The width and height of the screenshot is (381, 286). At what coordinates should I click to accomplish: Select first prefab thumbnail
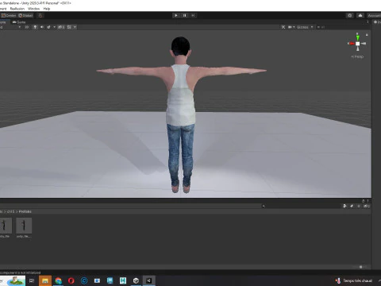5,226
